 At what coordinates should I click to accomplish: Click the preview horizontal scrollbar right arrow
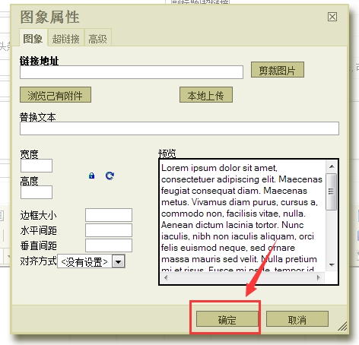pos(319,277)
